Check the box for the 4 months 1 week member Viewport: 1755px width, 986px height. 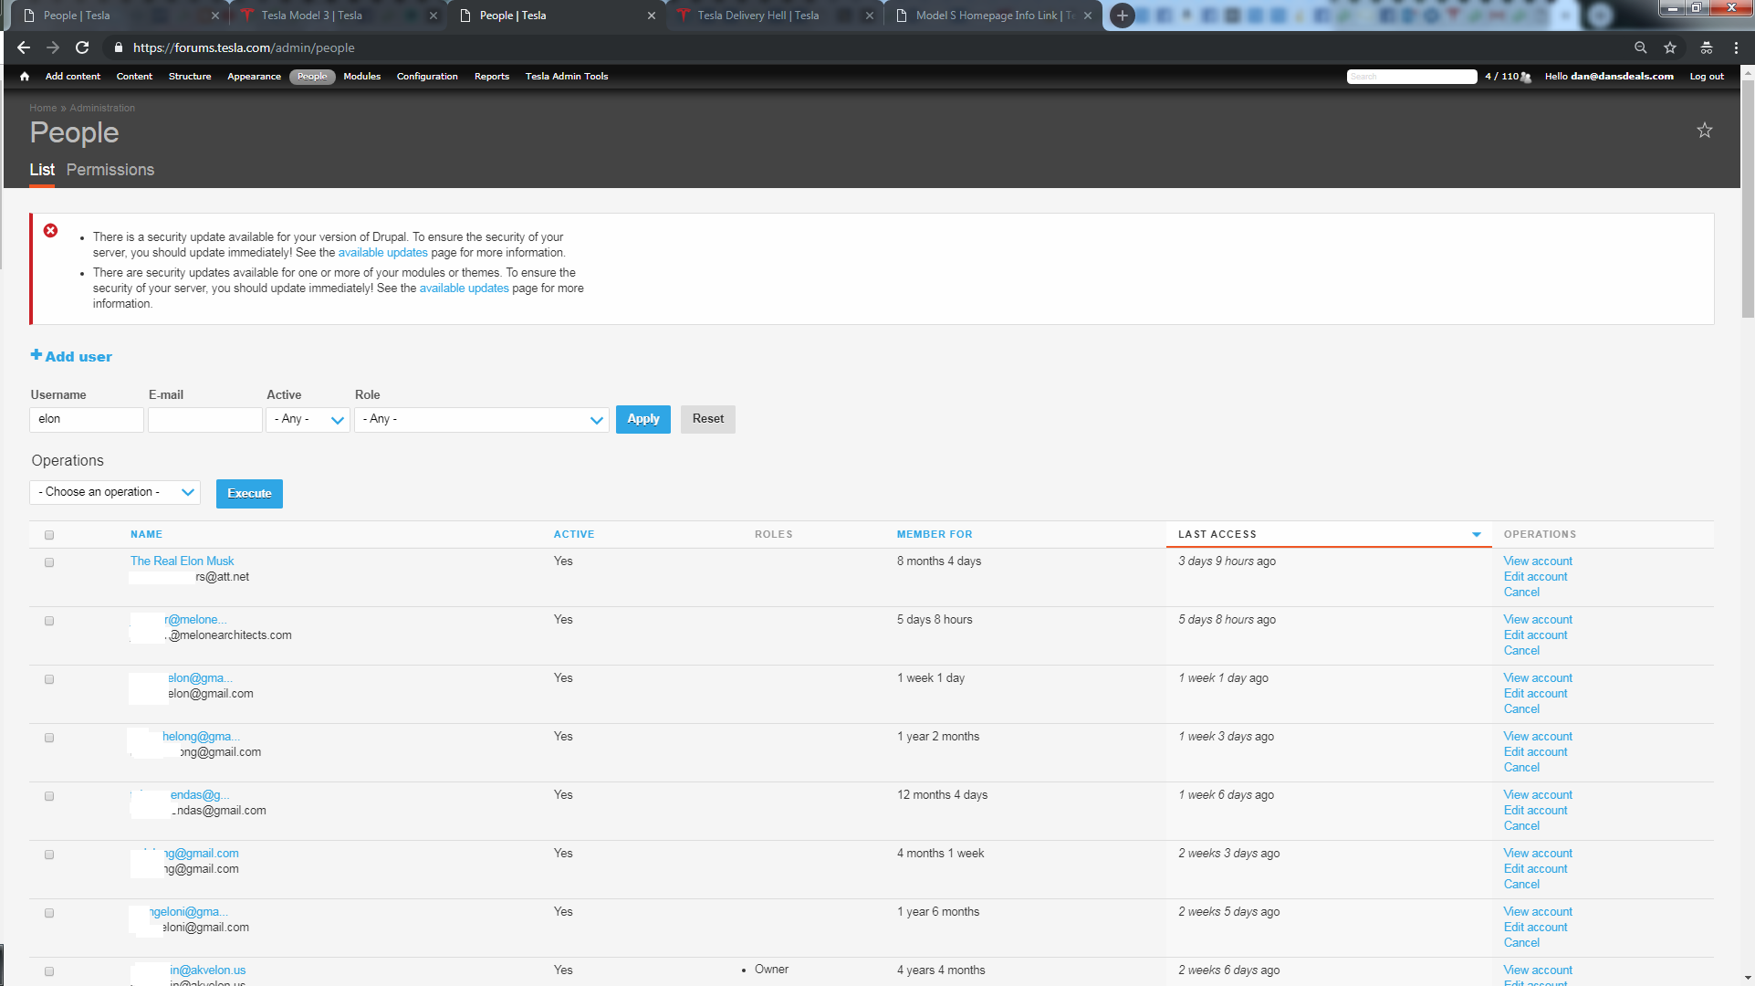pyautogui.click(x=49, y=855)
